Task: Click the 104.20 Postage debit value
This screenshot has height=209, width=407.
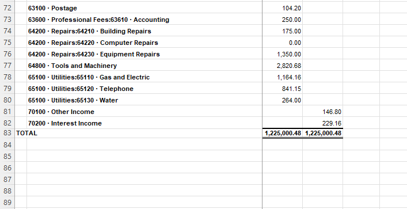Action: tap(291, 8)
